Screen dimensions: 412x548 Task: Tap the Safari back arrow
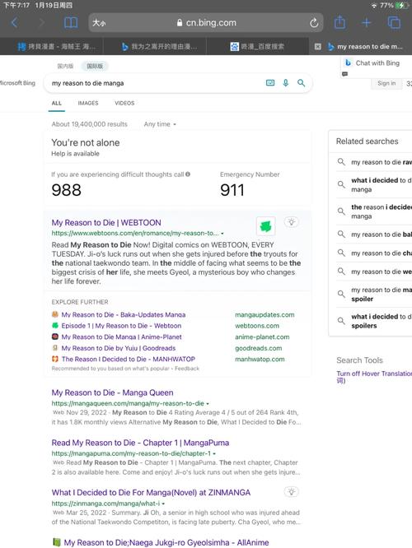14,23
